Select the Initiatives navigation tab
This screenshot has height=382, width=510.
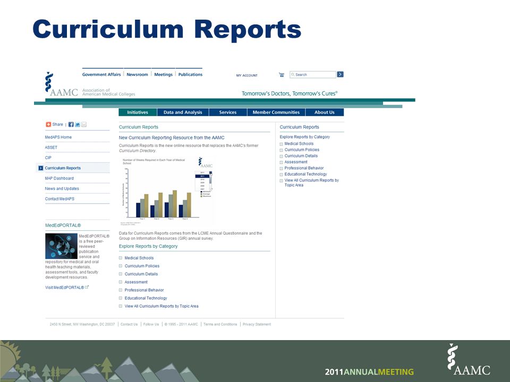(138, 112)
